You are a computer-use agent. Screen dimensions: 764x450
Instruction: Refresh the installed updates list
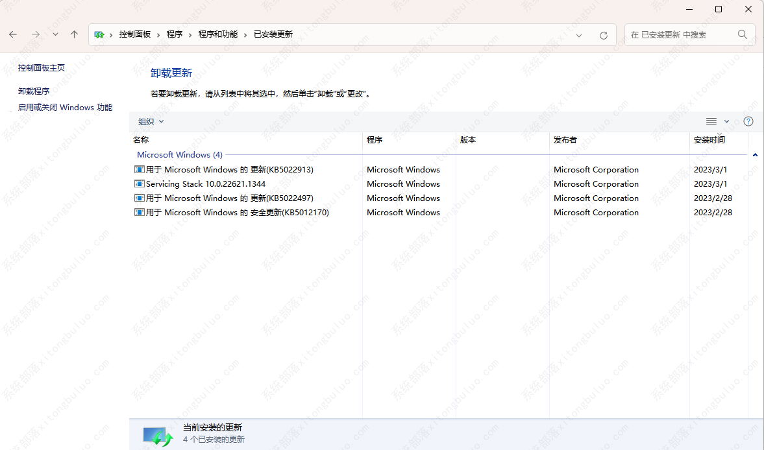(x=604, y=35)
